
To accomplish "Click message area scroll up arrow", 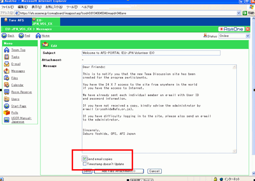I will tap(235, 67).
